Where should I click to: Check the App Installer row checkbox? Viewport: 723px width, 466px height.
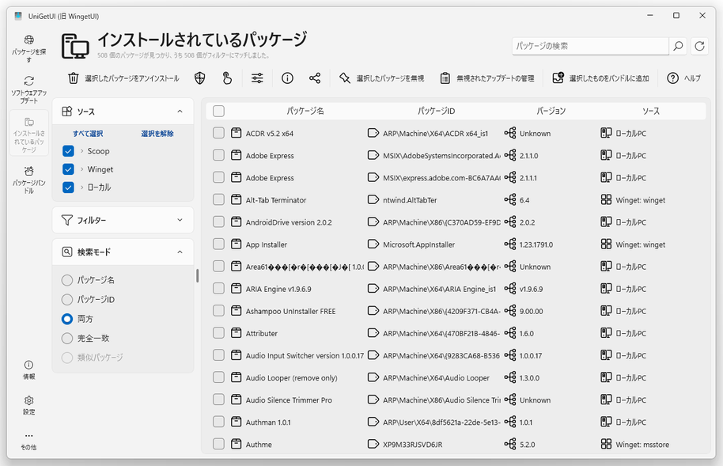218,244
